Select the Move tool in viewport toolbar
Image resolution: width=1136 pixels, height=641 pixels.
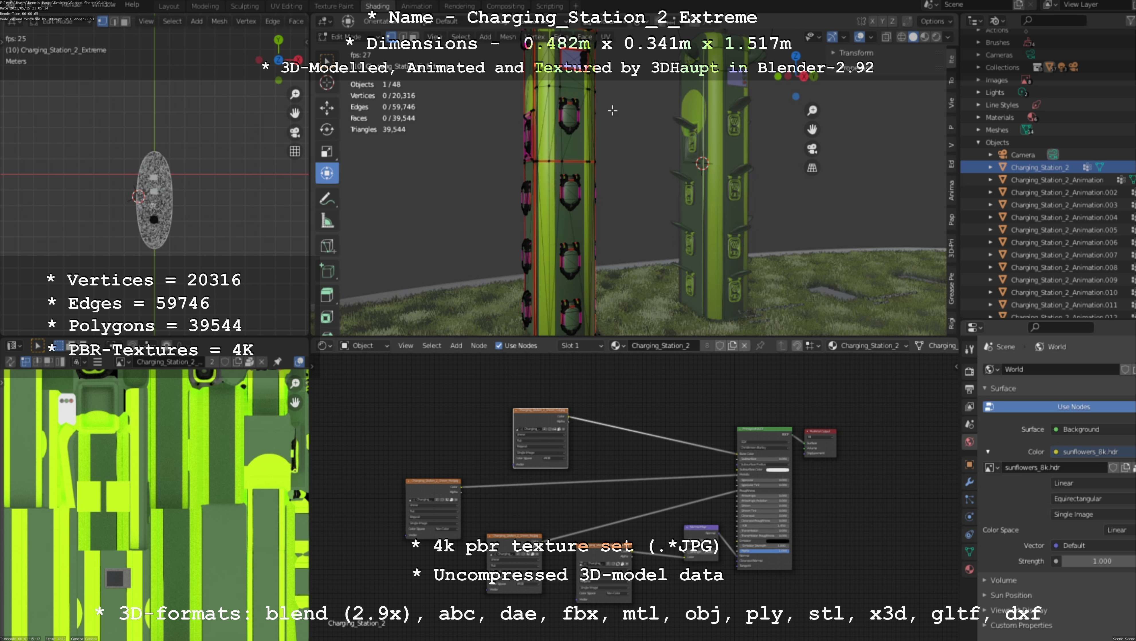[x=327, y=107]
